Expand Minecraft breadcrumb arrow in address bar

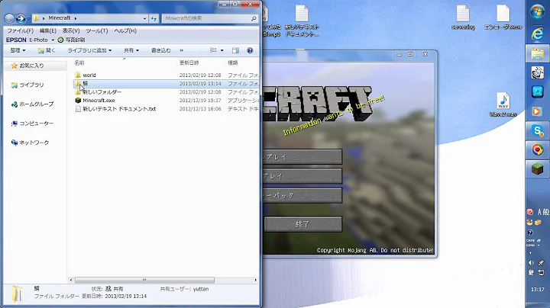pos(76,18)
